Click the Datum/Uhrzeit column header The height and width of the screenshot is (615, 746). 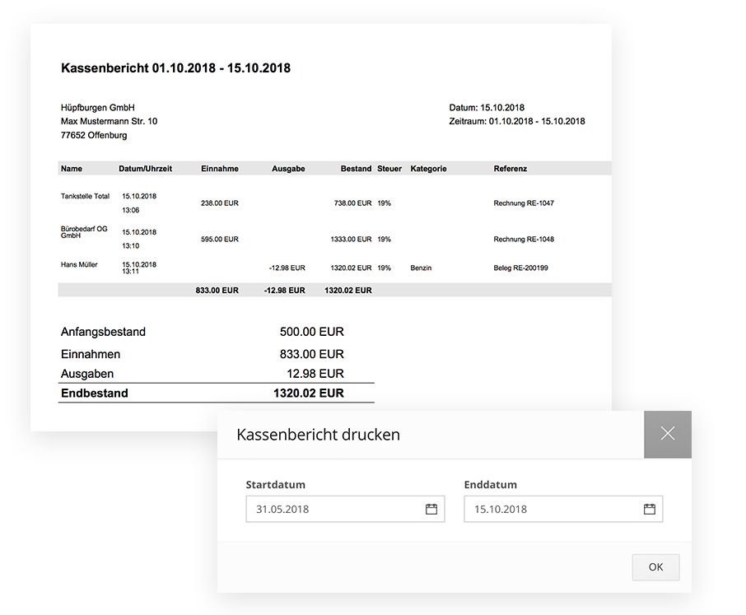145,169
